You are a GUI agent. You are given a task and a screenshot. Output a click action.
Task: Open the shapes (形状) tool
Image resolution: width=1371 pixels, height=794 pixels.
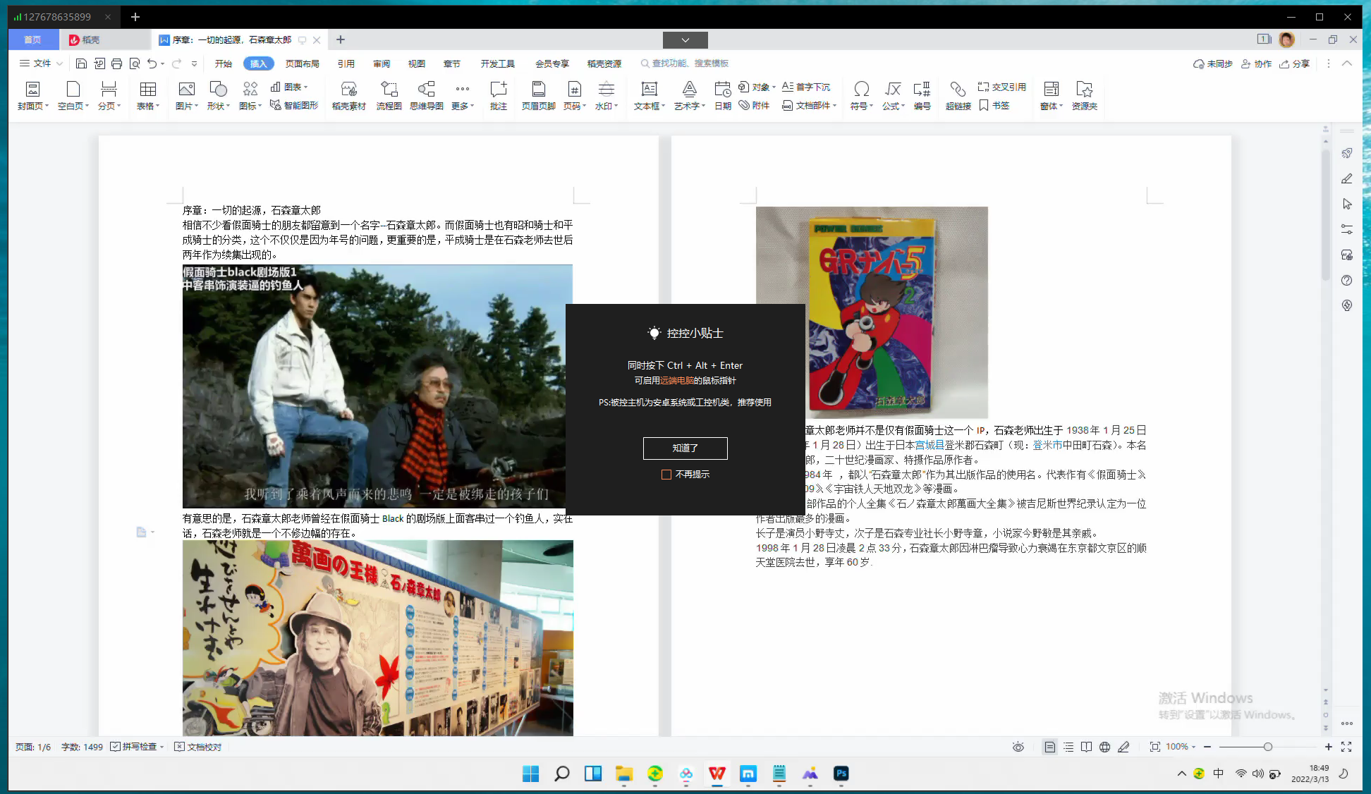point(218,96)
